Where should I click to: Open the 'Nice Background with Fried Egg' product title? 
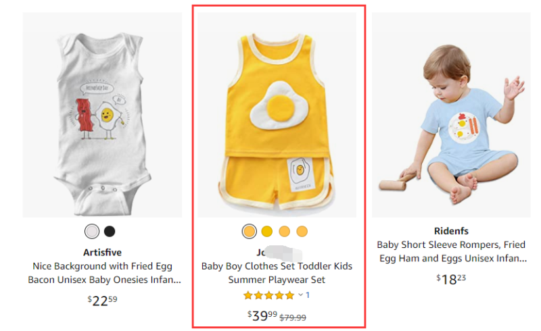point(103,272)
